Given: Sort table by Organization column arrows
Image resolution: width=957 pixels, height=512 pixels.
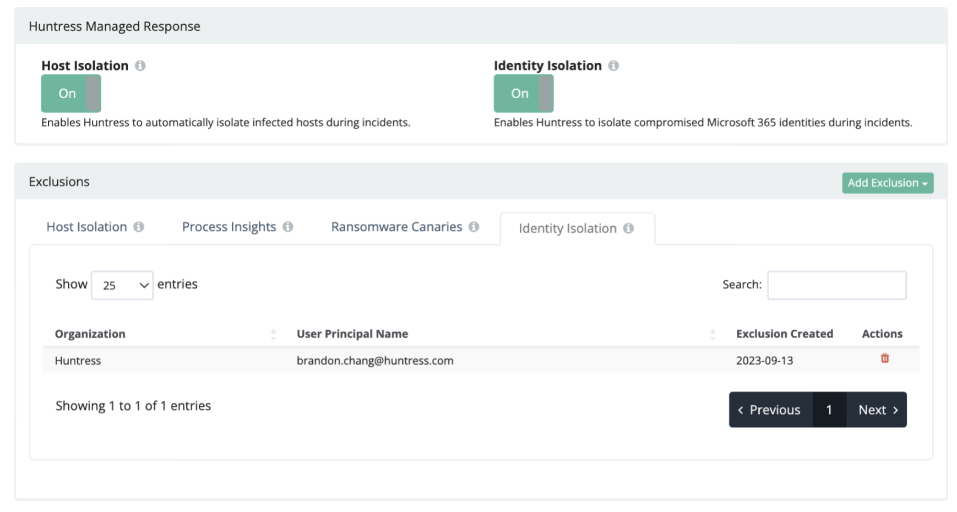Looking at the screenshot, I should pyautogui.click(x=273, y=334).
